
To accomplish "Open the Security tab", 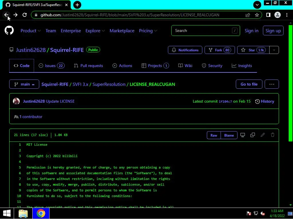I will coord(212,66).
